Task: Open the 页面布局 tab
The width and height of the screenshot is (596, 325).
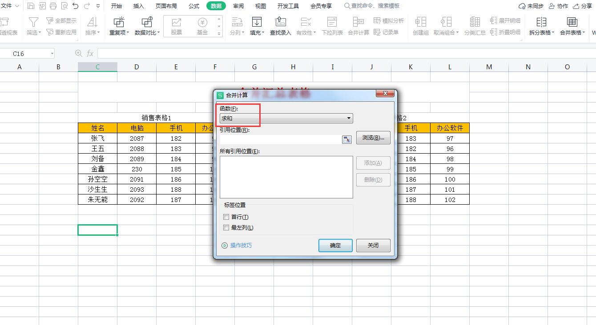Action: coord(166,6)
